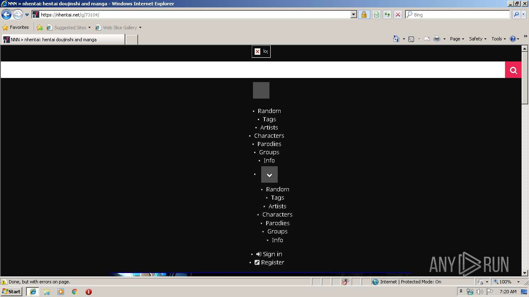
Task: Open the search provider dropdown arrow
Action: point(524,15)
